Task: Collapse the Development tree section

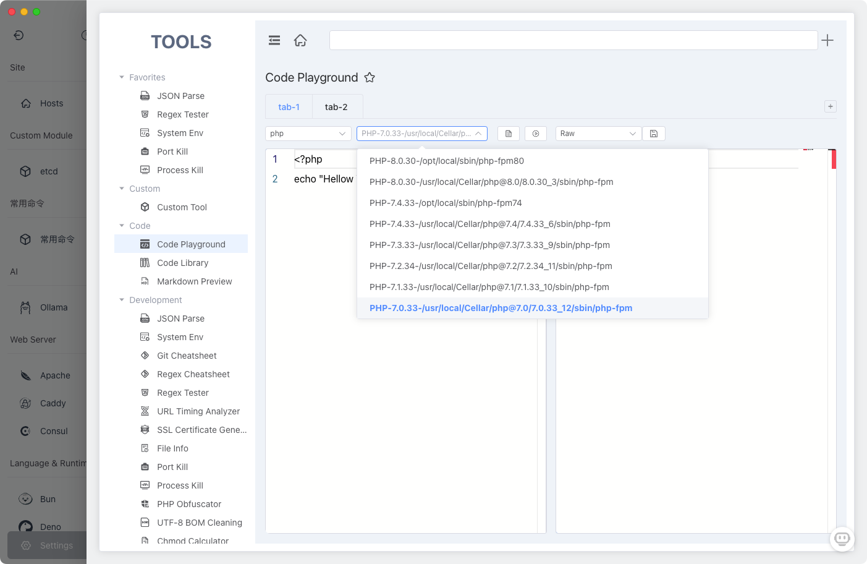Action: click(122, 300)
